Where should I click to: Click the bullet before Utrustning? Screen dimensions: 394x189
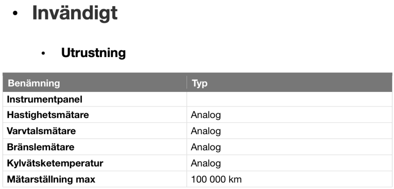43,53
